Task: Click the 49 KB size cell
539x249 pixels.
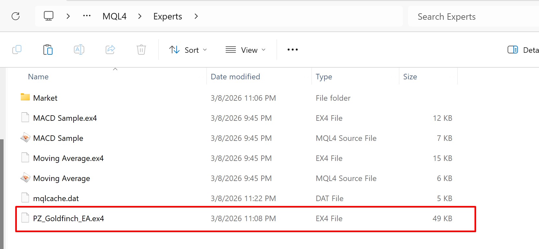Action: [x=442, y=219]
